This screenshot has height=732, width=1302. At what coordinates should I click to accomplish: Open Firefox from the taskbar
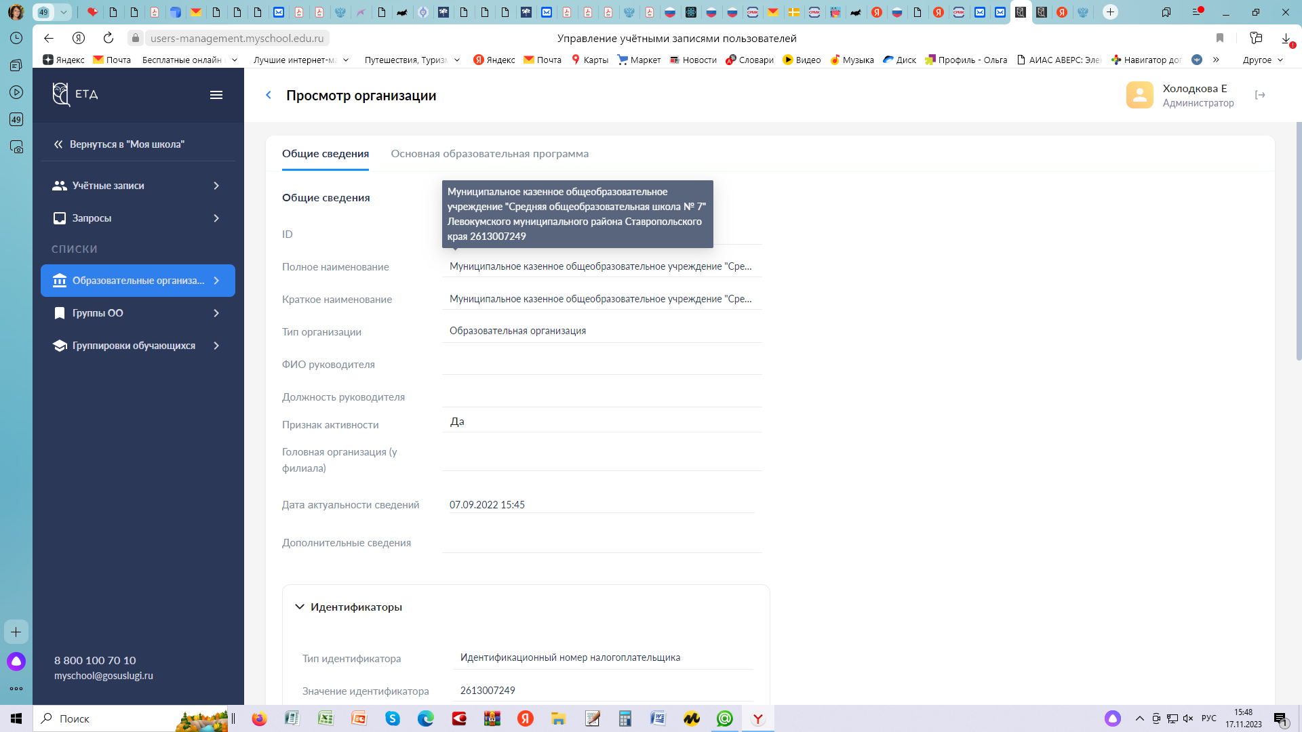[x=259, y=718]
